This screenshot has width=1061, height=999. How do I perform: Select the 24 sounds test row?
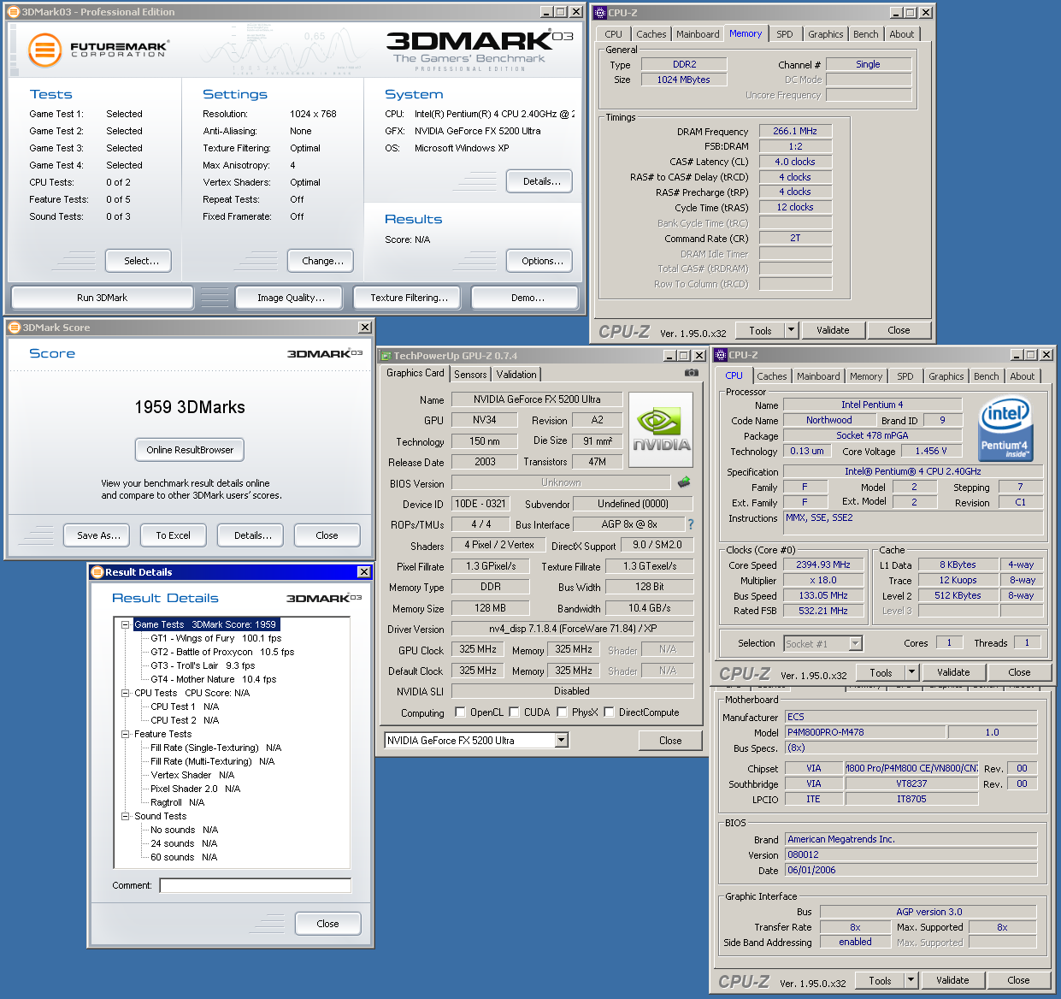184,843
